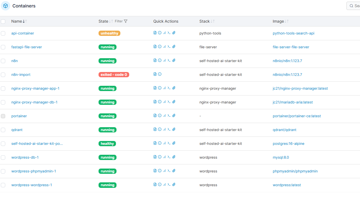Screen dimensions: 360x208
Task: Tick the wordpress-phpmyadmin-1 row checkbox
Action: pos(3,171)
